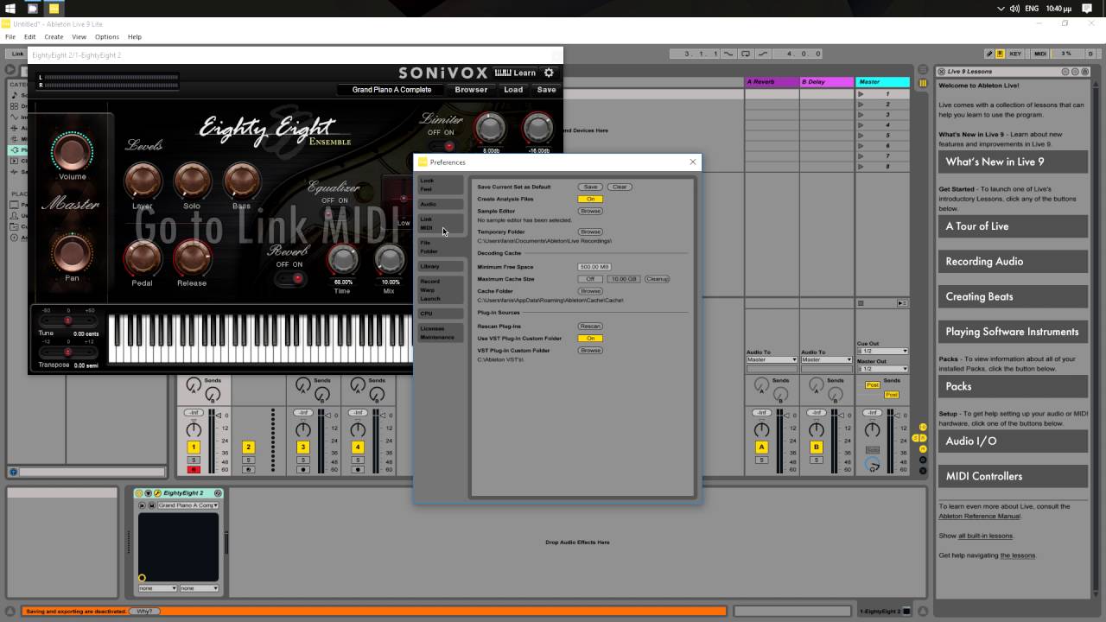Click headphone cue volume knob on Master
Image resolution: width=1106 pixels, height=622 pixels.
[x=873, y=466]
